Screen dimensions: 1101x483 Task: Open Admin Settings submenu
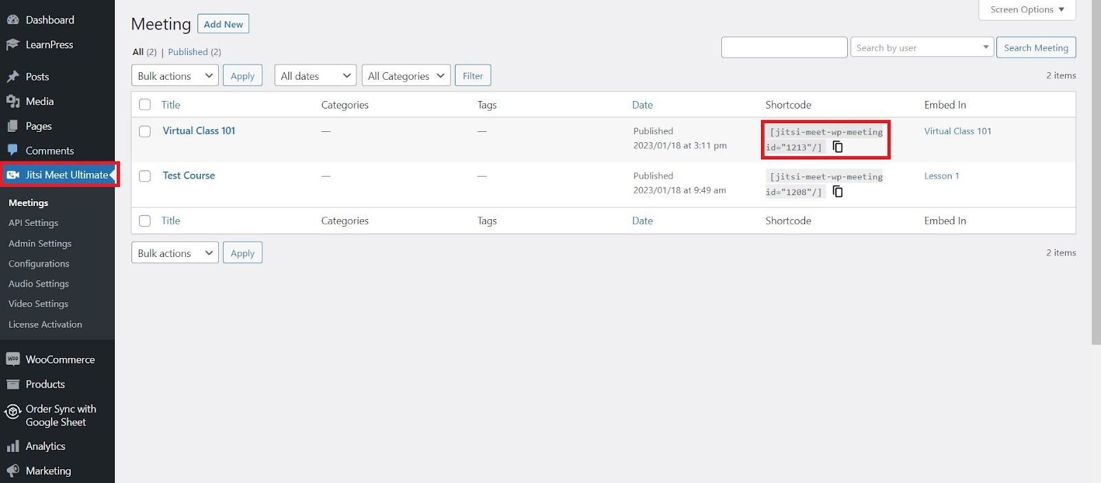click(x=40, y=243)
